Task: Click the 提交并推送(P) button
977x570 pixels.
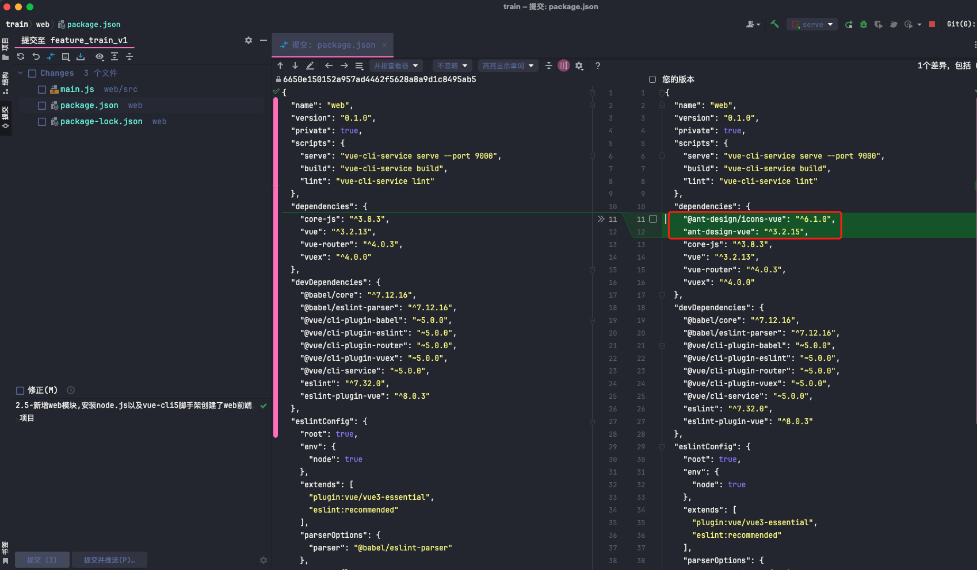Action: (109, 560)
